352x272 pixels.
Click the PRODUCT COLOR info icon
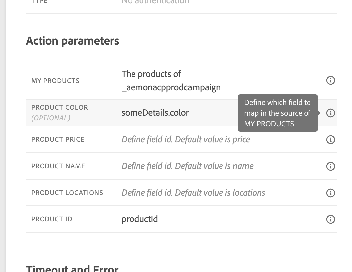(330, 113)
